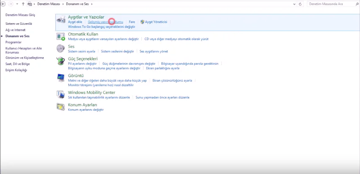Click Sık kullanılan taşınabilirlik ayarlarını düzenle
The height and width of the screenshot is (174, 360).
click(x=99, y=97)
